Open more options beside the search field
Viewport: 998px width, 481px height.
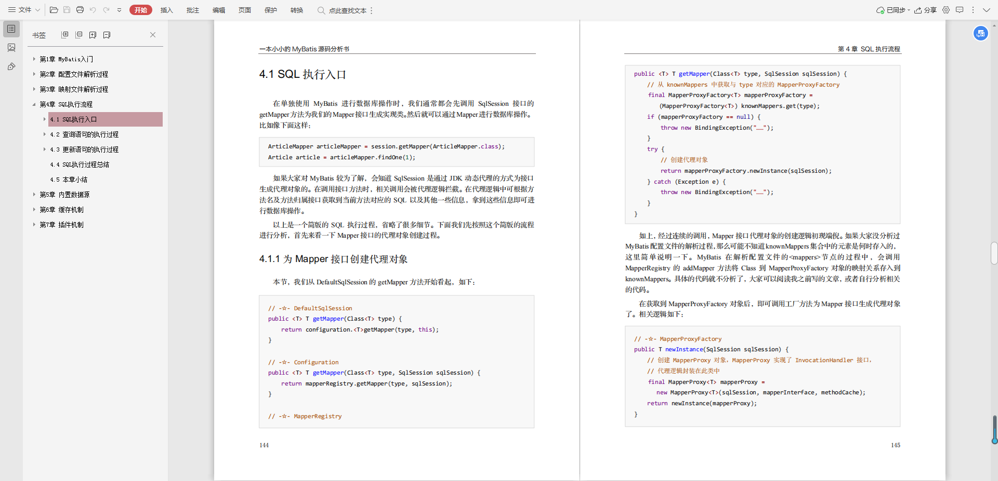pyautogui.click(x=372, y=10)
